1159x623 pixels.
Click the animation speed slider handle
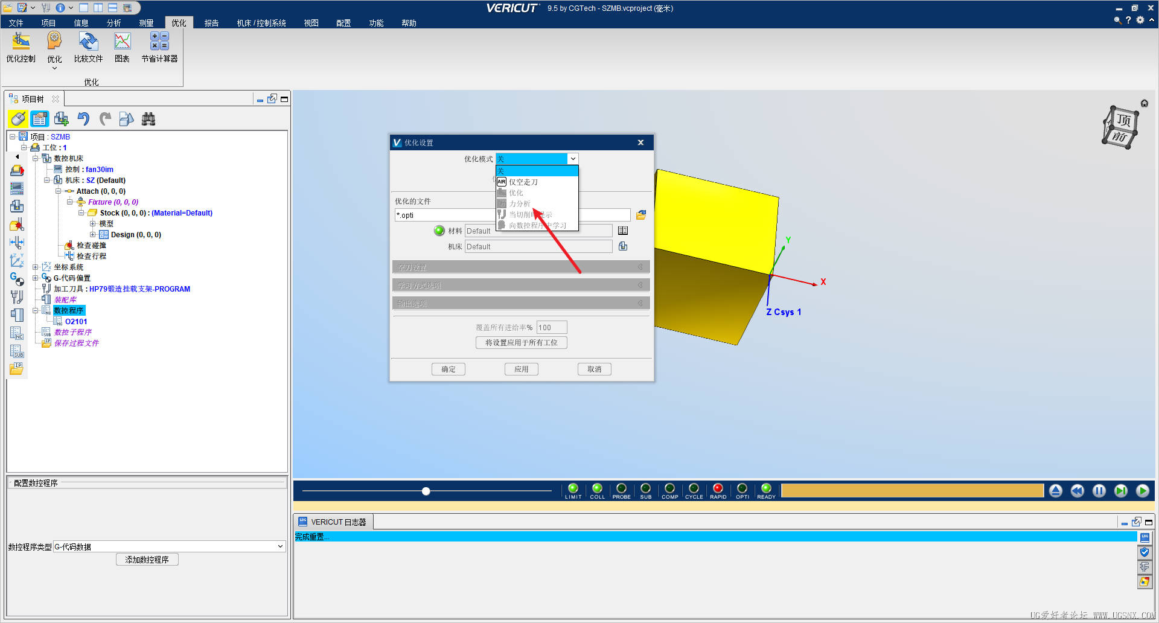(x=426, y=491)
